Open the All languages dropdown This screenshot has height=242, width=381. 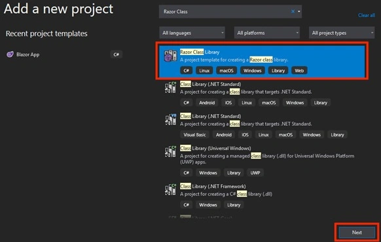tap(192, 33)
